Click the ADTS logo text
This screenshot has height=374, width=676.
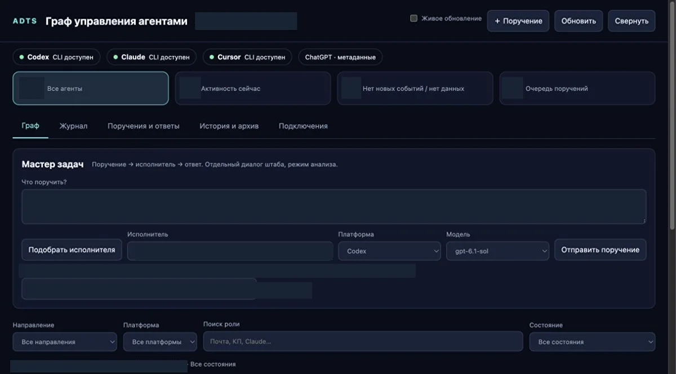click(x=25, y=21)
